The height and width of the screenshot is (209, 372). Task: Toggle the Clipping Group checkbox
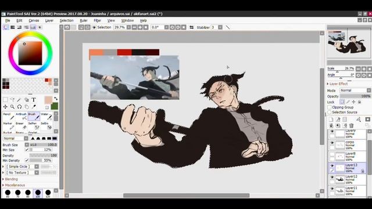click(330, 107)
